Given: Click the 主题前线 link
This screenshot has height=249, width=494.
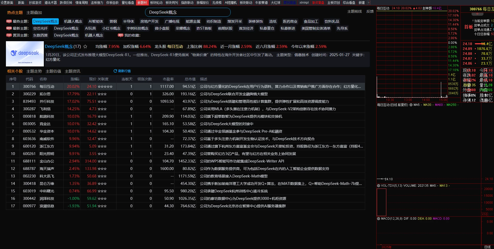Looking at the screenshot, I should 355,12.
